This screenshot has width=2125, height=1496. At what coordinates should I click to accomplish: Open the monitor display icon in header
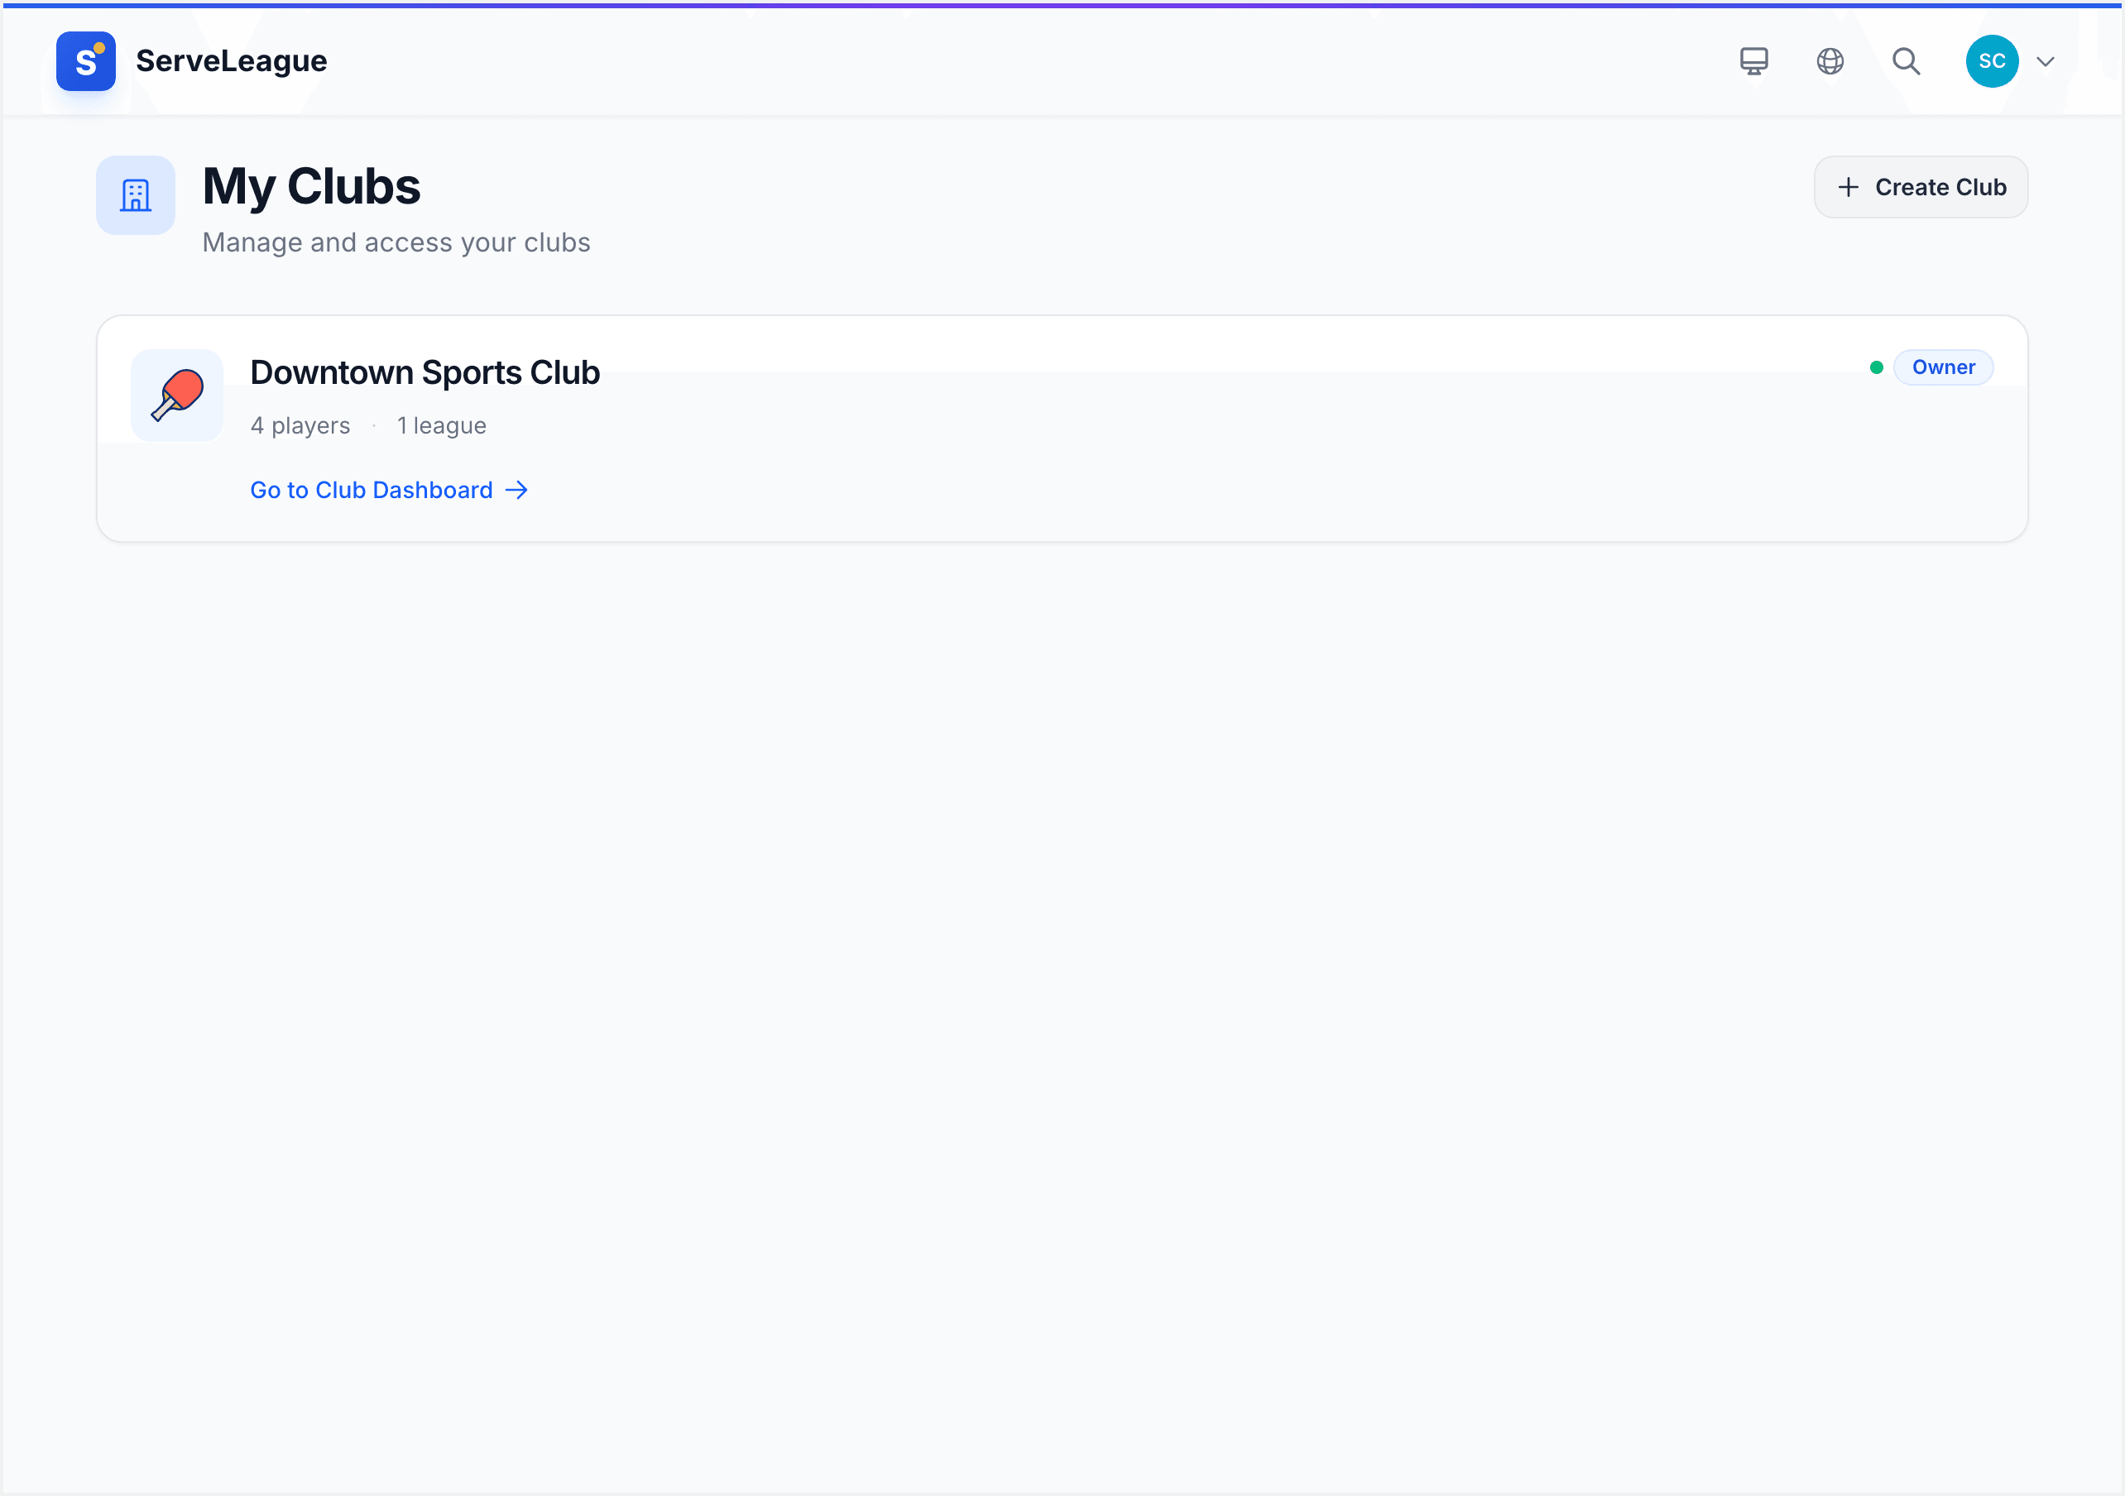pos(1753,61)
